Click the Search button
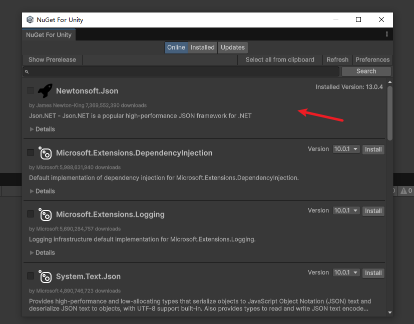Screen dimensions: 414x324 [366, 71]
